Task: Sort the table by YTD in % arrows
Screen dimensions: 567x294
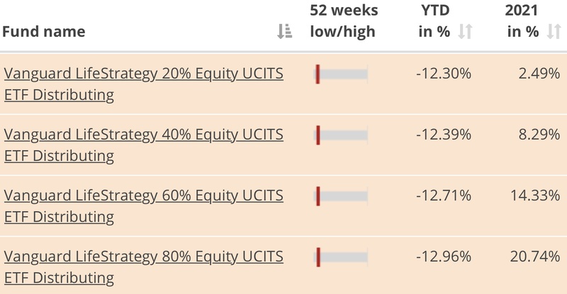Action: pos(465,31)
